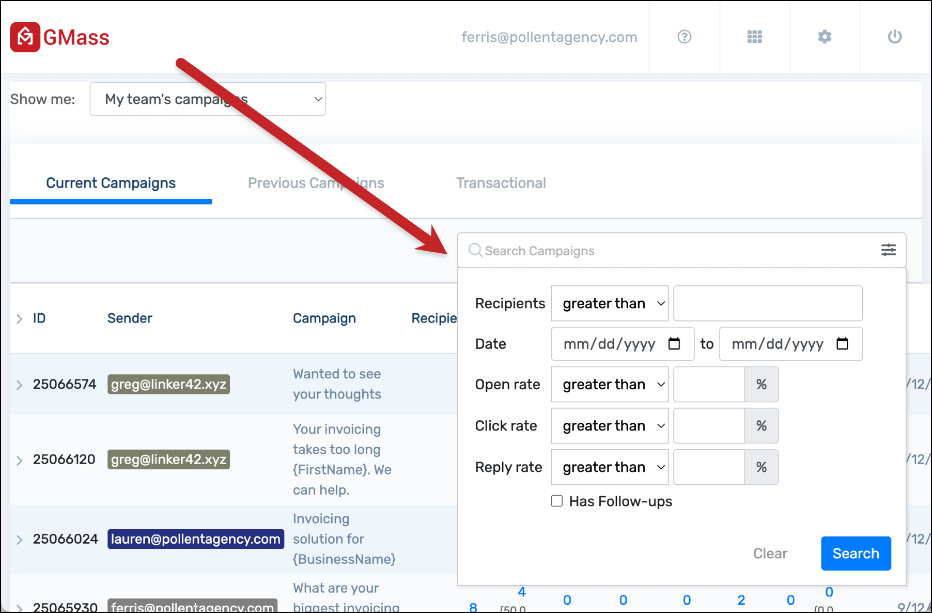Check the Has Follow-ups checkbox
Screen dimensions: 932x613
pyautogui.click(x=557, y=501)
